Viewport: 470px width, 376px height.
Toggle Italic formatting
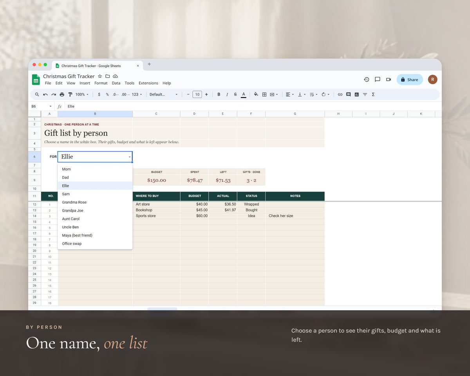click(x=227, y=94)
